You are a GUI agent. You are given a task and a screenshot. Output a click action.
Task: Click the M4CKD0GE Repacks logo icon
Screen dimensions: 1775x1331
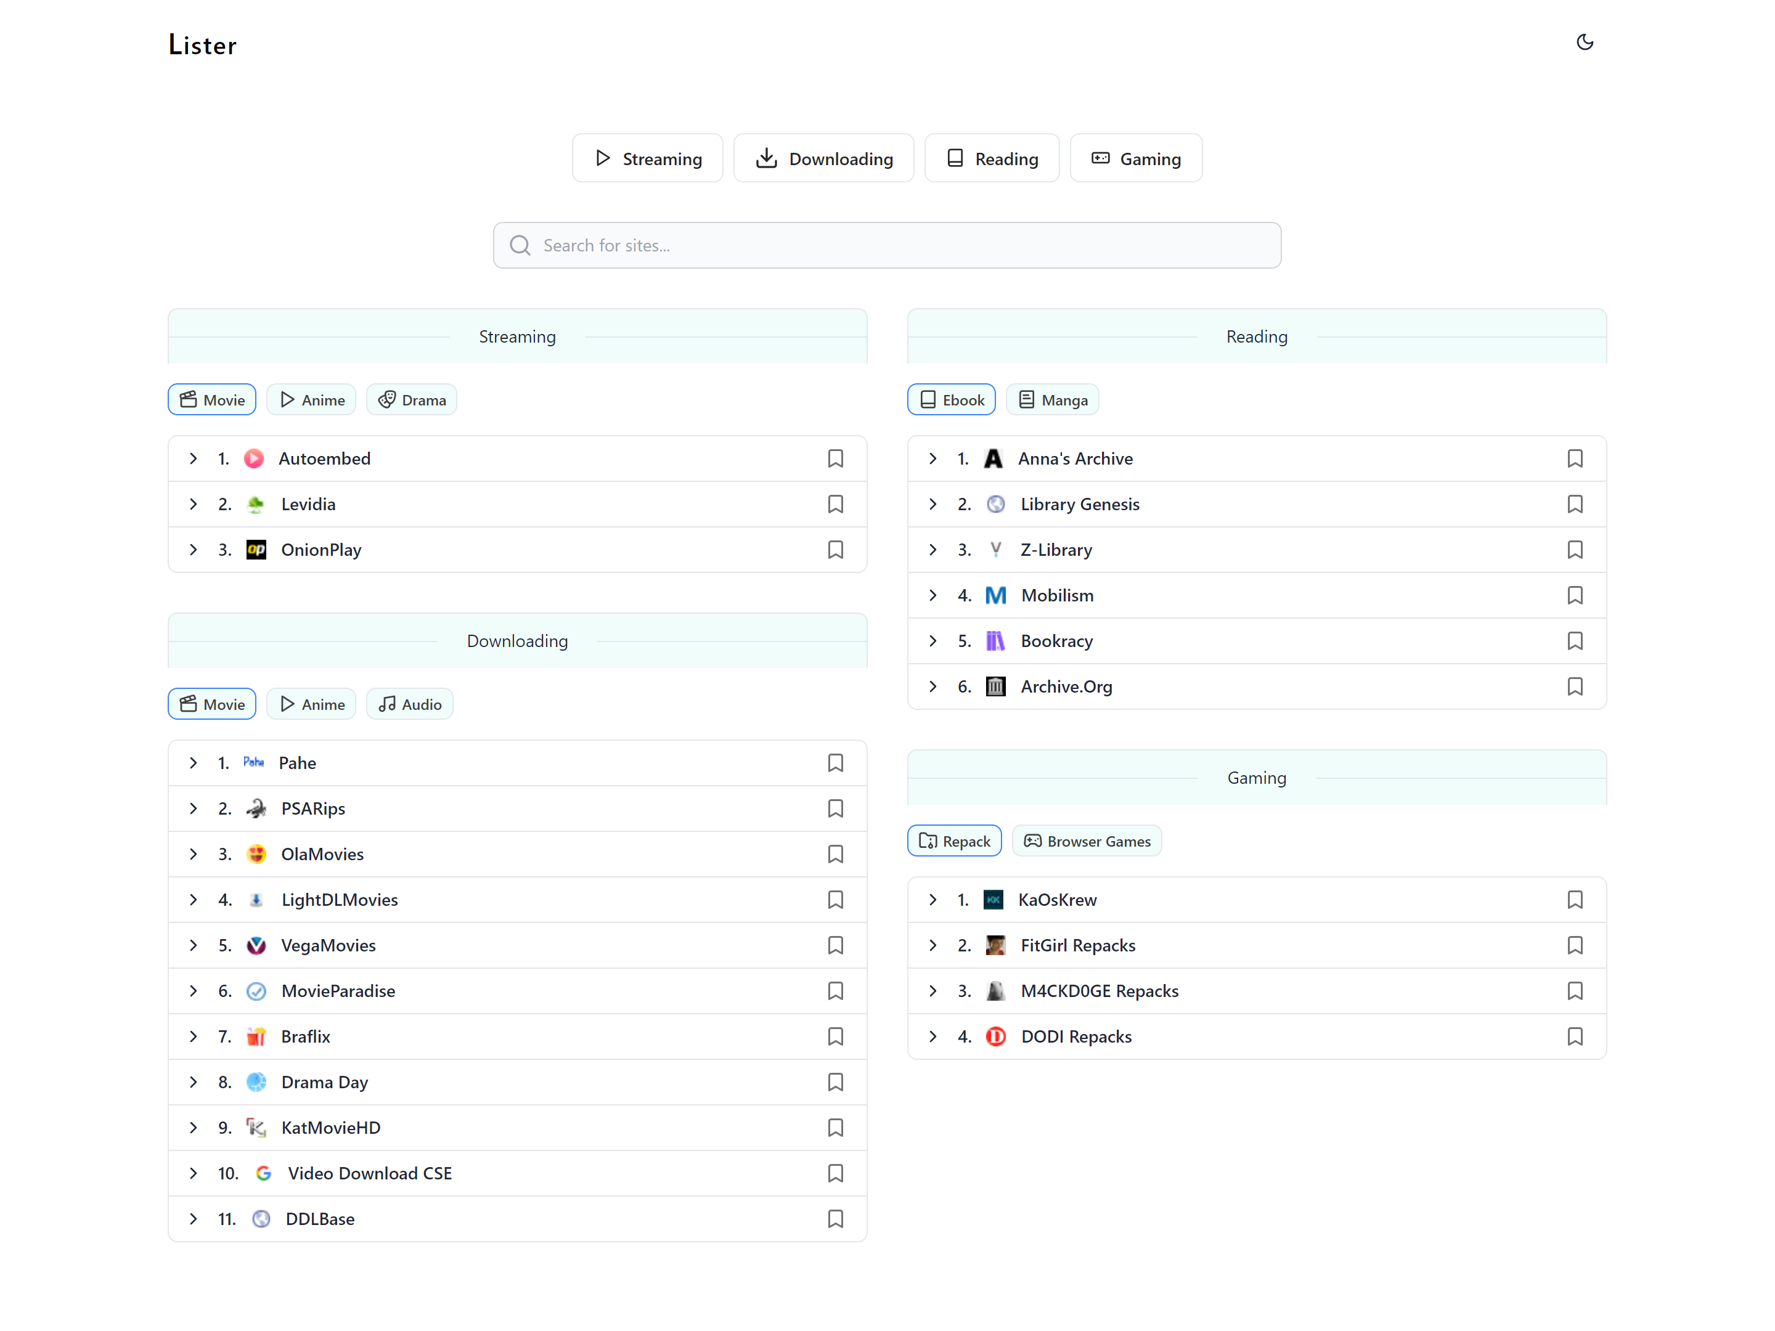996,991
